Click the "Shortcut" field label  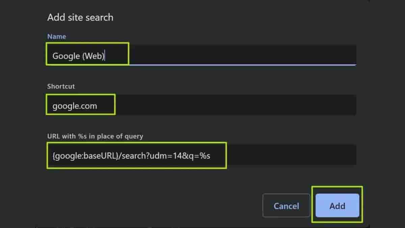(x=61, y=86)
